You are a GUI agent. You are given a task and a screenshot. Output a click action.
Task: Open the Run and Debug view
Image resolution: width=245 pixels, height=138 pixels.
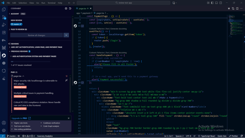point(4,25)
